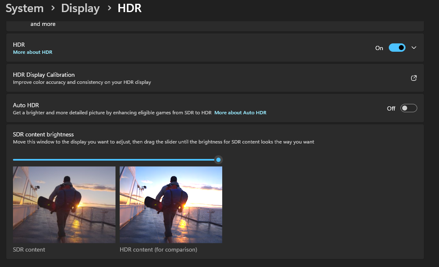
Task: Open the More about HDR link
Action: 33,52
